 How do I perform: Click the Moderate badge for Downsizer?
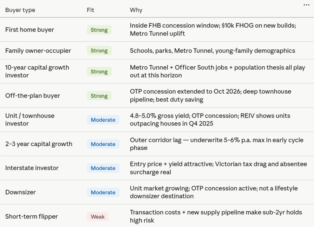103,192
